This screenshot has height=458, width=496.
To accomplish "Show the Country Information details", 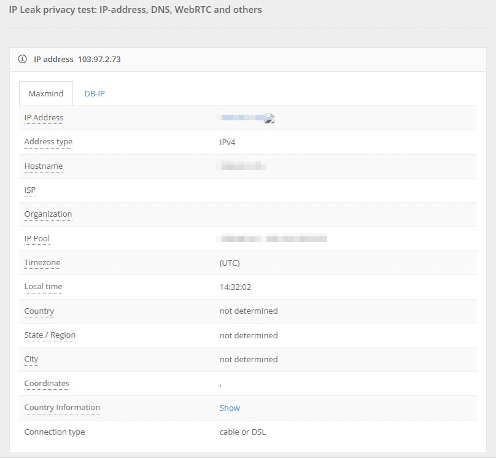I will tap(230, 408).
